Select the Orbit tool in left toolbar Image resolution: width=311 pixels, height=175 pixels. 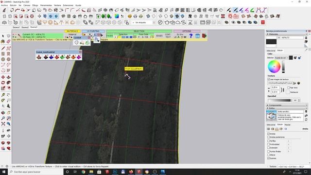[x=3, y=113]
